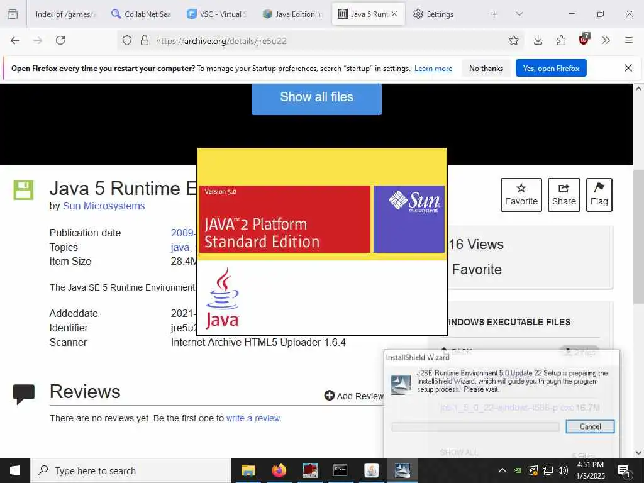This screenshot has height=483, width=644.
Task: Click the padlock site security icon
Action: tap(144, 40)
